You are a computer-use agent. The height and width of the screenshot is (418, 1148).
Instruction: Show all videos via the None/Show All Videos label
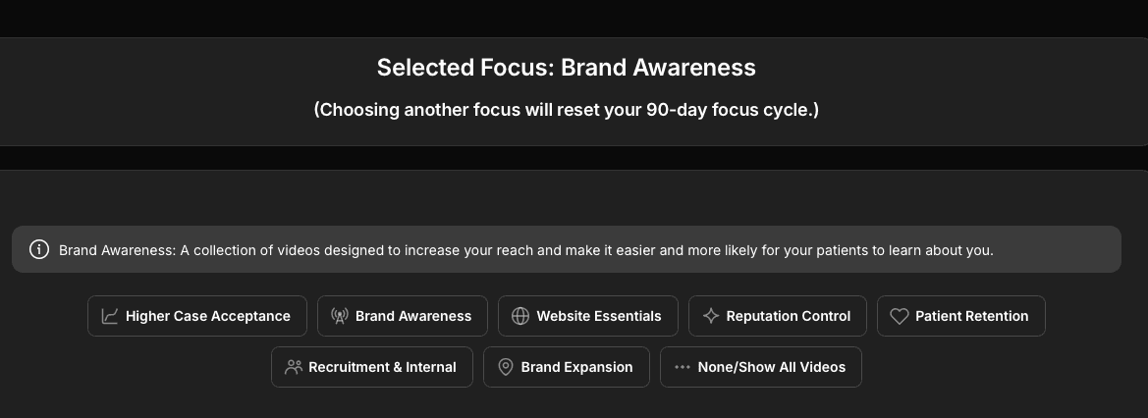point(772,367)
